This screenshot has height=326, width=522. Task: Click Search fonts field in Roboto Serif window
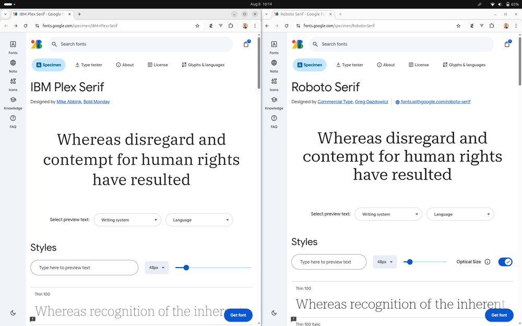point(401,44)
